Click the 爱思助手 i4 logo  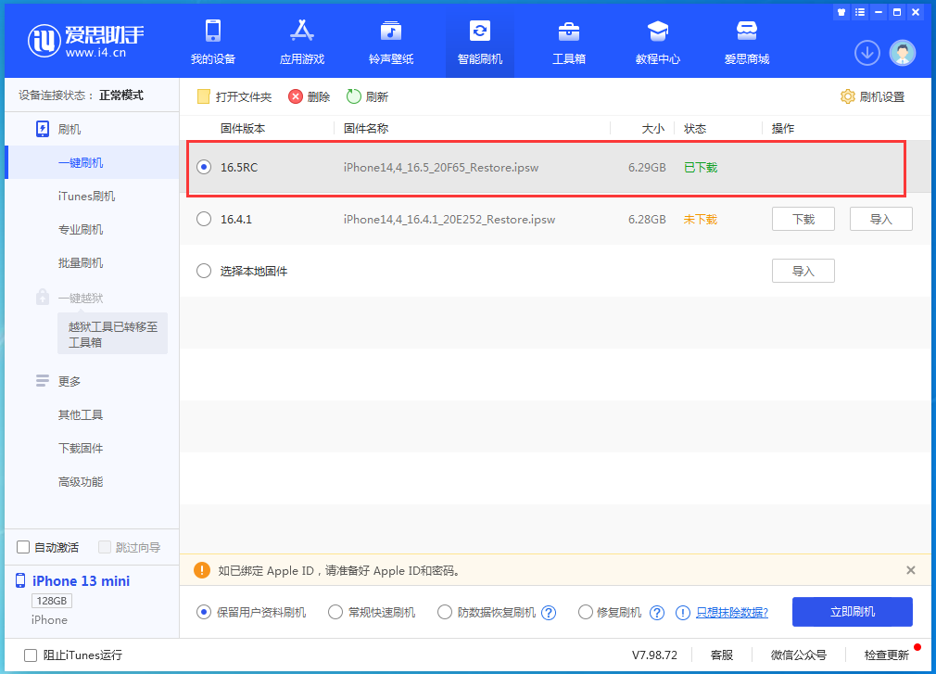[x=86, y=41]
